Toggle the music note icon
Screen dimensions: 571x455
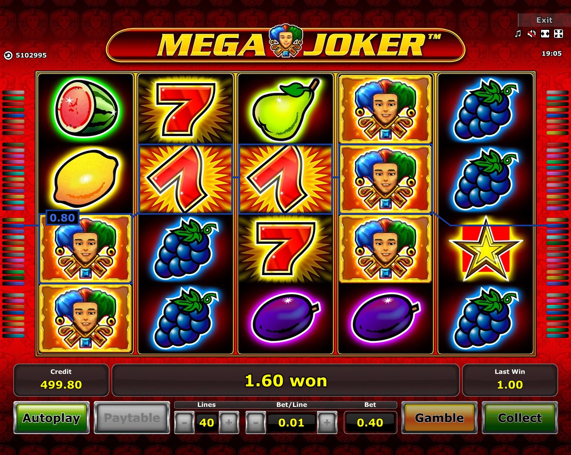tap(518, 34)
